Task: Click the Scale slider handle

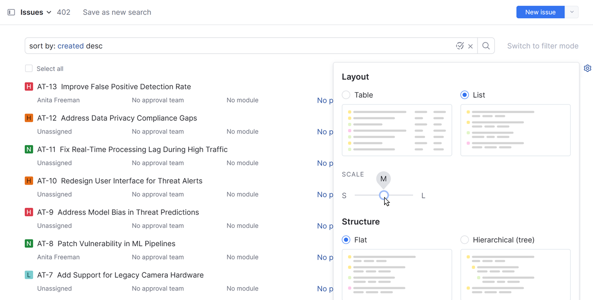Action: pos(384,195)
